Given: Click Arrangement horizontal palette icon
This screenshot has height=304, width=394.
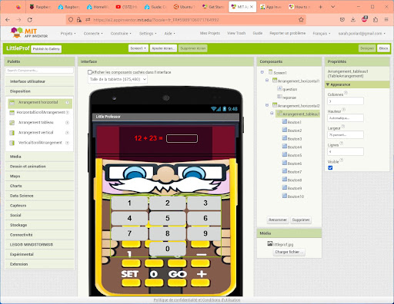Looking at the screenshot, I should tap(12, 103).
